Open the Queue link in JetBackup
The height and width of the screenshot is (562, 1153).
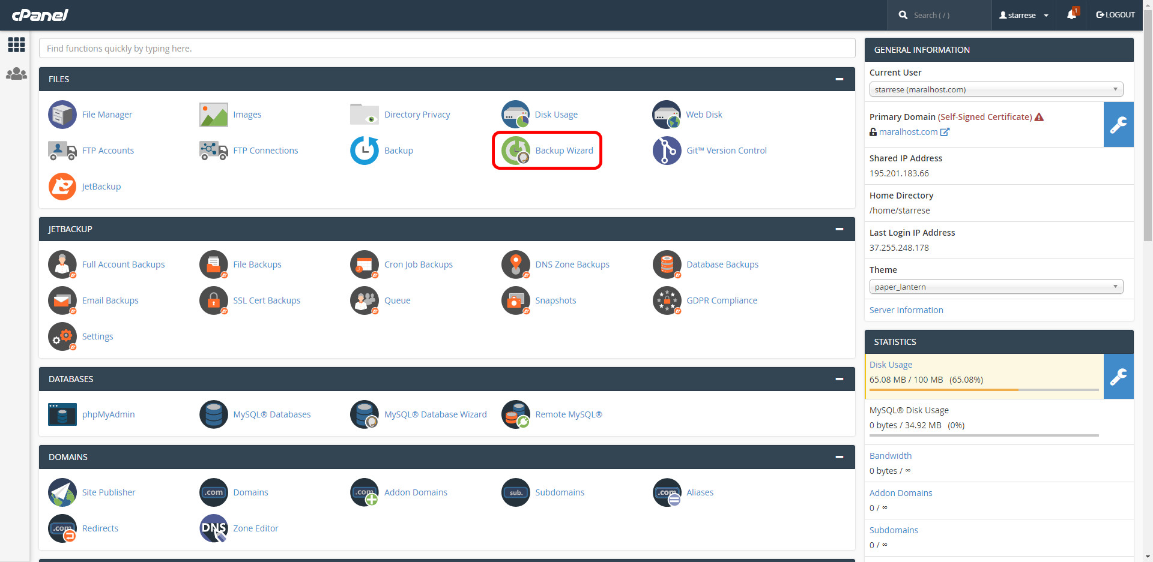point(398,300)
